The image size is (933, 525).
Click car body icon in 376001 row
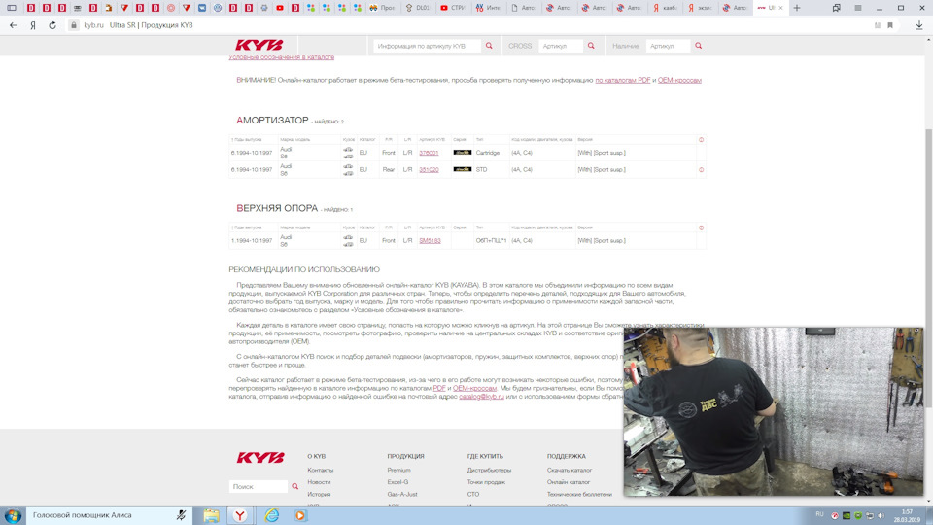click(348, 153)
